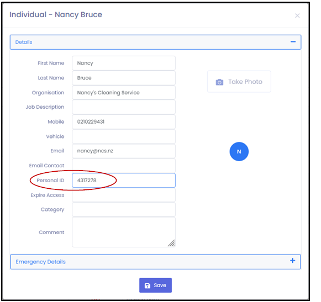Click inside the Comment text area
The height and width of the screenshot is (302, 321).
124,232
